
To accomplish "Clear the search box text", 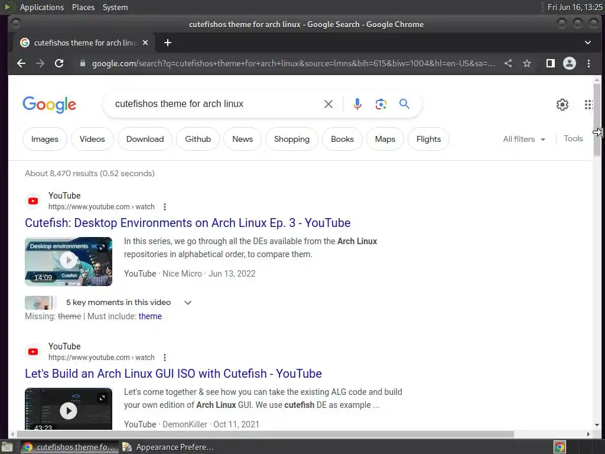I will 328,104.
